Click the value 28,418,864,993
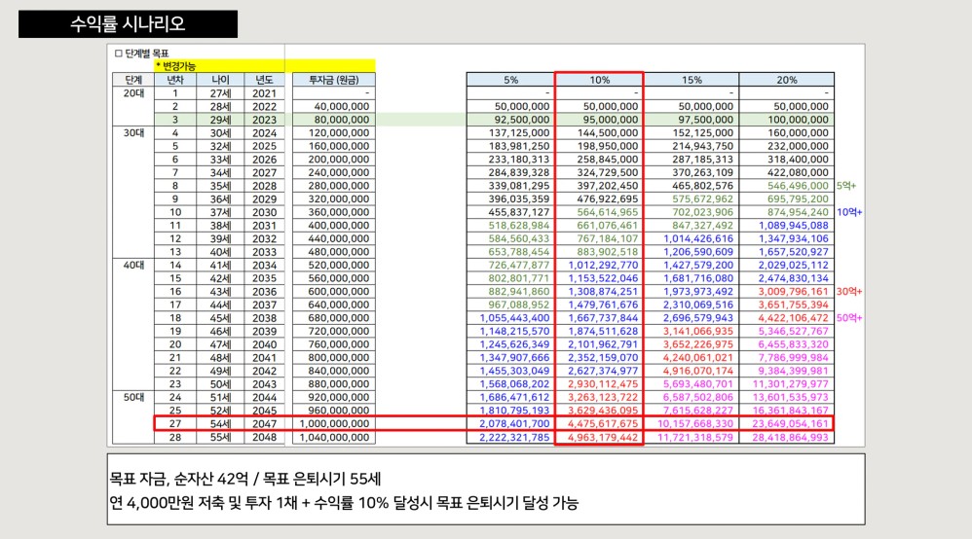This screenshot has width=972, height=539. click(x=791, y=438)
